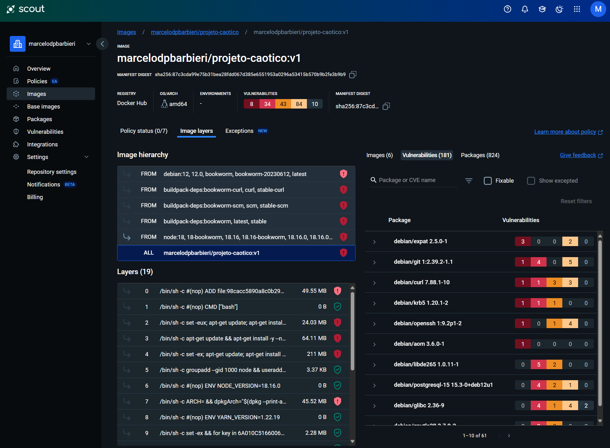Open the notifications bell icon
The width and height of the screenshot is (610, 448).
(x=525, y=9)
